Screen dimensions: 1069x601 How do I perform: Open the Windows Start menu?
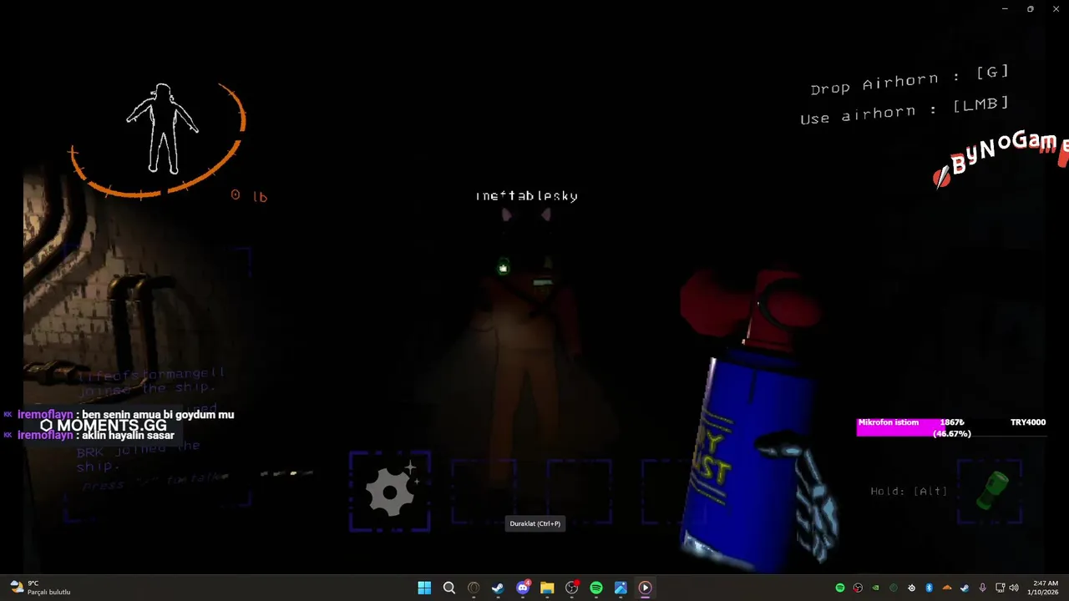[424, 588]
